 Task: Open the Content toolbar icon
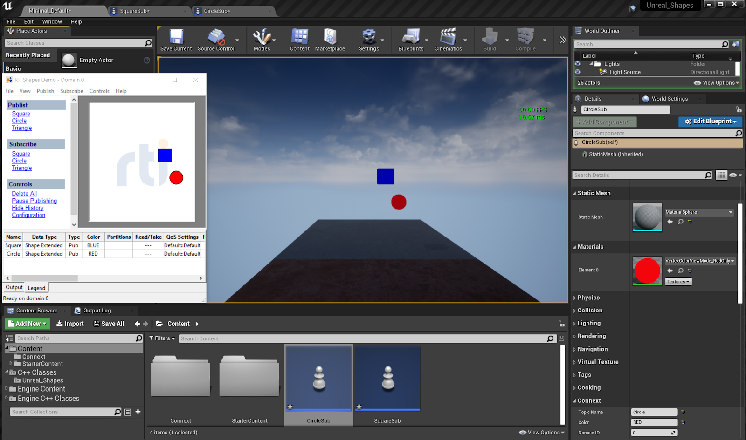[x=299, y=40]
